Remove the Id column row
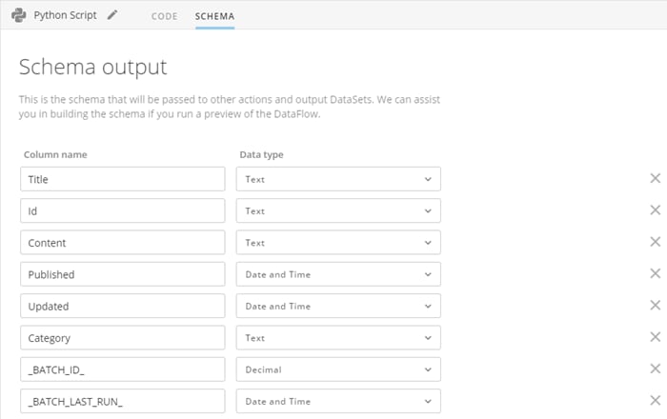 [656, 209]
